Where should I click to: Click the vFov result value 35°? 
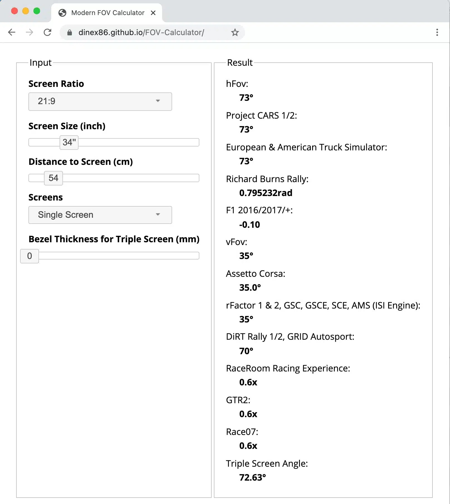tap(246, 256)
